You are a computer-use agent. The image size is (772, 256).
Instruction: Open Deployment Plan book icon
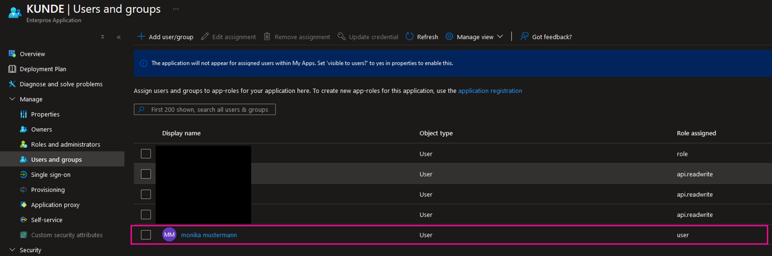12,69
